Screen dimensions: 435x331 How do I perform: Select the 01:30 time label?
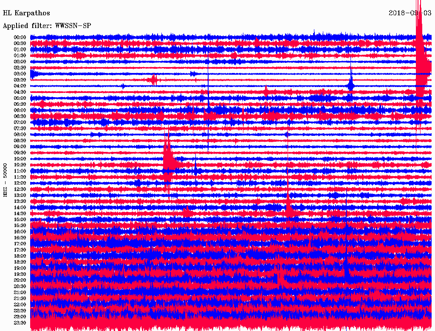(20, 56)
